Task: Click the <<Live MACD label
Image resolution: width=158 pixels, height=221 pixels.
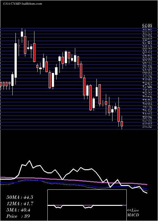Action: point(133,213)
